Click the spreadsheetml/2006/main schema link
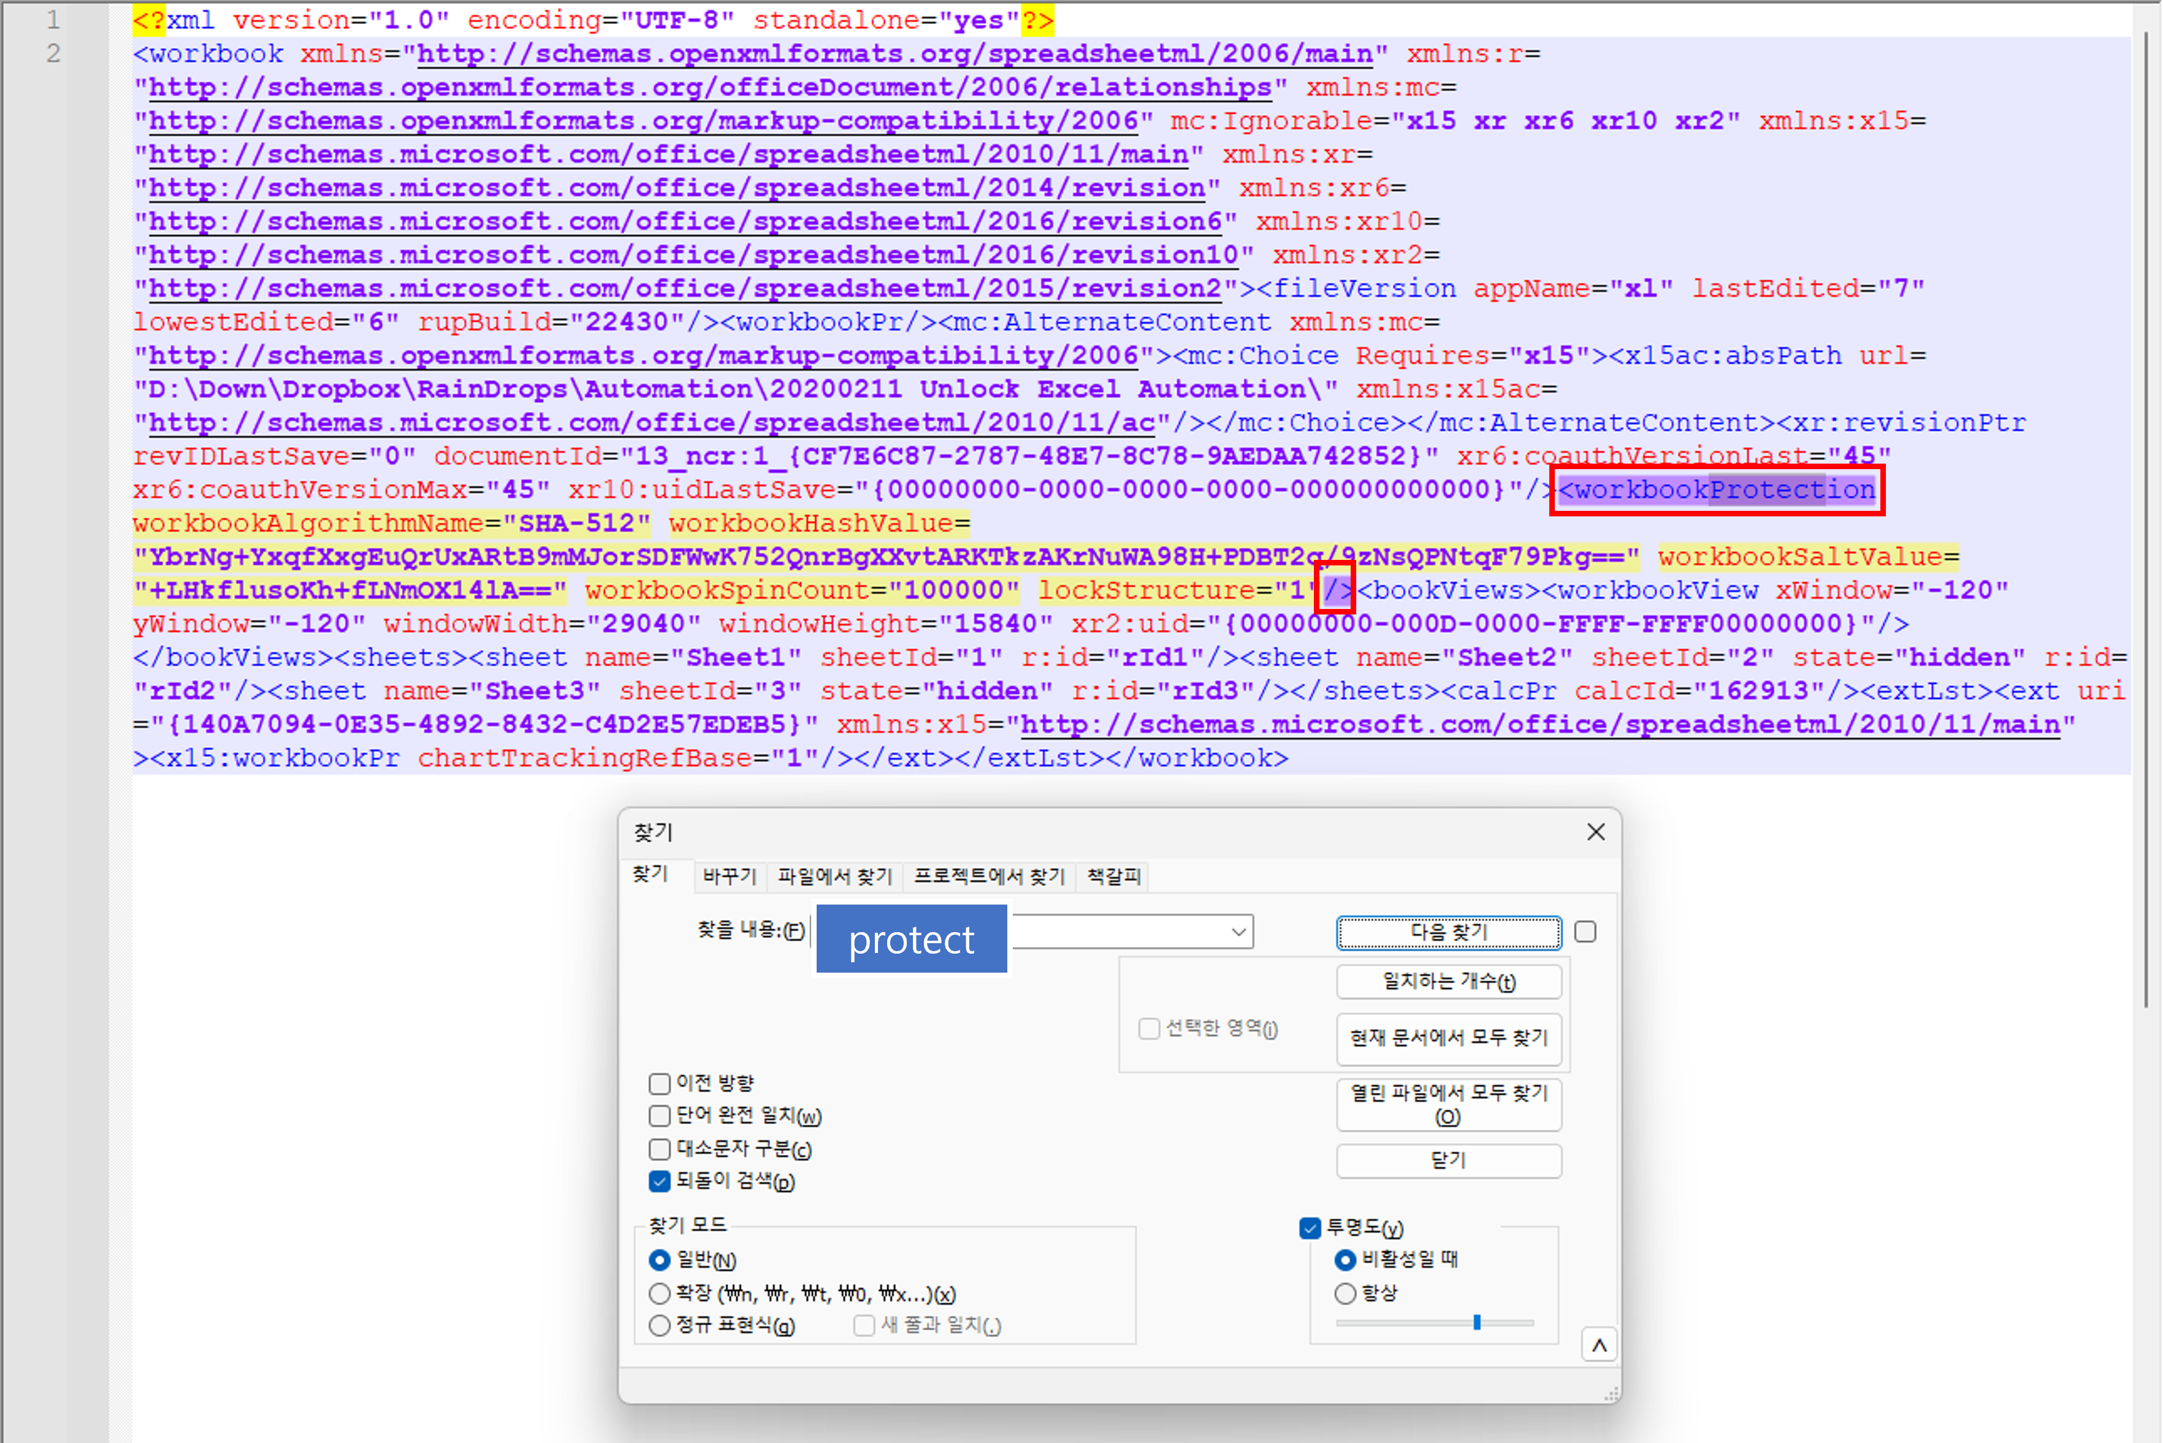The height and width of the screenshot is (1443, 2163). pos(895,55)
